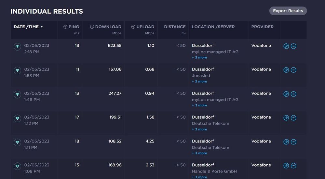This screenshot has width=325, height=179.
Task: Open more options for 1:08 PM result
Action: pos(293,166)
